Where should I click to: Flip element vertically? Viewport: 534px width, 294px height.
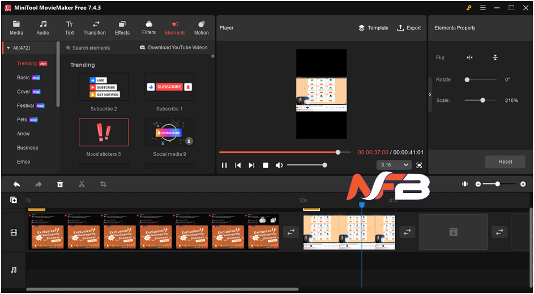495,58
